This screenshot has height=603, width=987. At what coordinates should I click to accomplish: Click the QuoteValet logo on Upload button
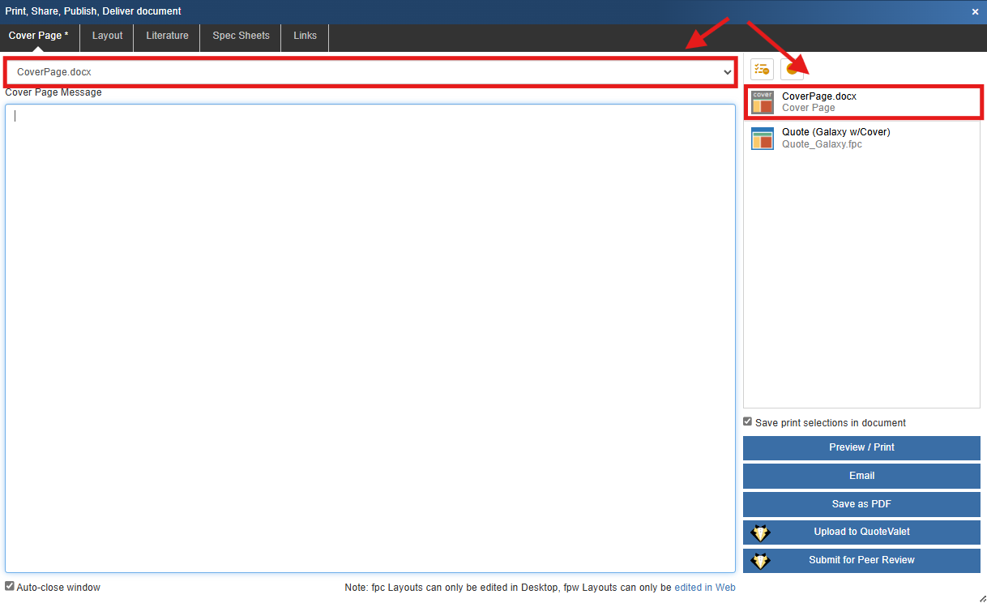click(x=760, y=532)
